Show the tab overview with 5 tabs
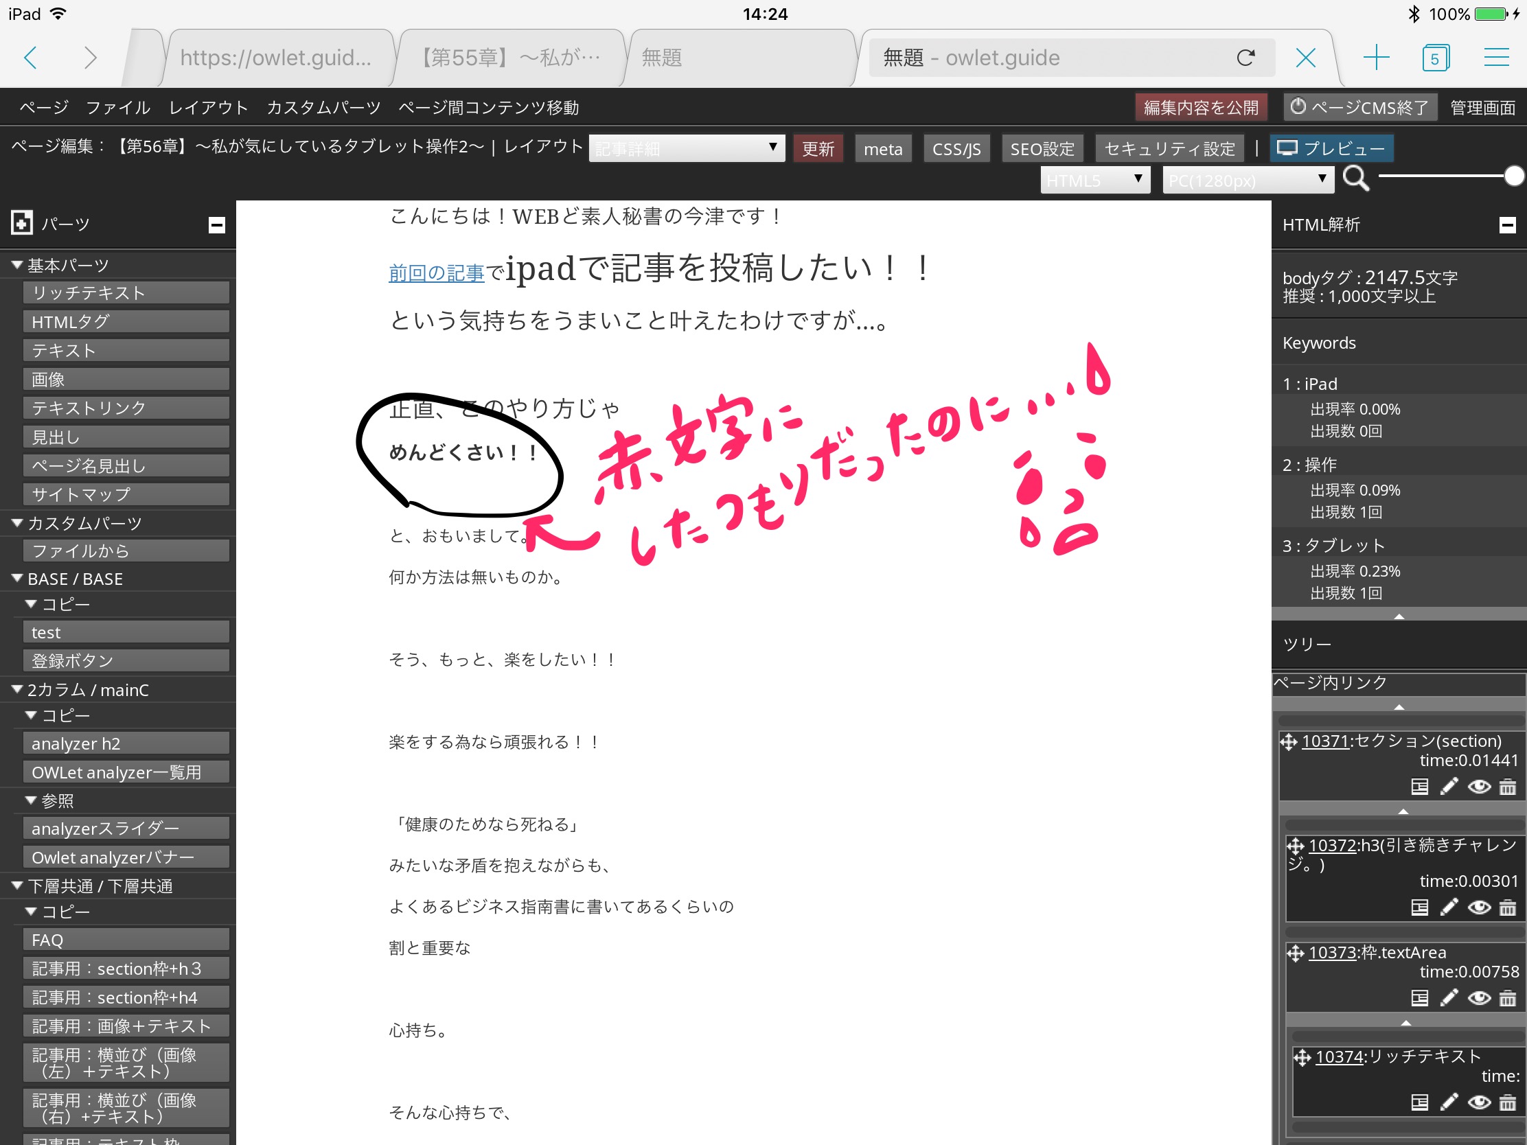This screenshot has height=1145, width=1527. point(1435,57)
